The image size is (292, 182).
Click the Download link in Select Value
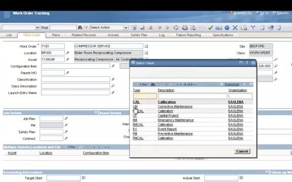[232, 84]
